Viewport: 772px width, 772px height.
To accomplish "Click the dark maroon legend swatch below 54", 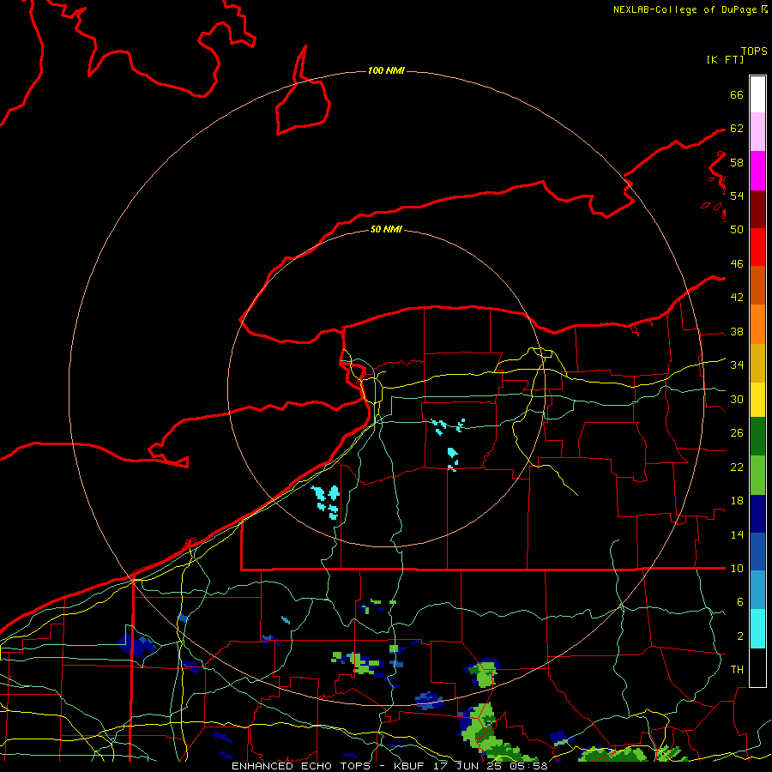I will point(757,208).
